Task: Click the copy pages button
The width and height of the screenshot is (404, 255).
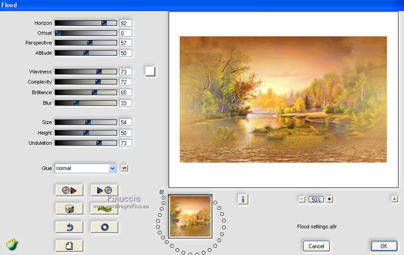Action: 69,246
